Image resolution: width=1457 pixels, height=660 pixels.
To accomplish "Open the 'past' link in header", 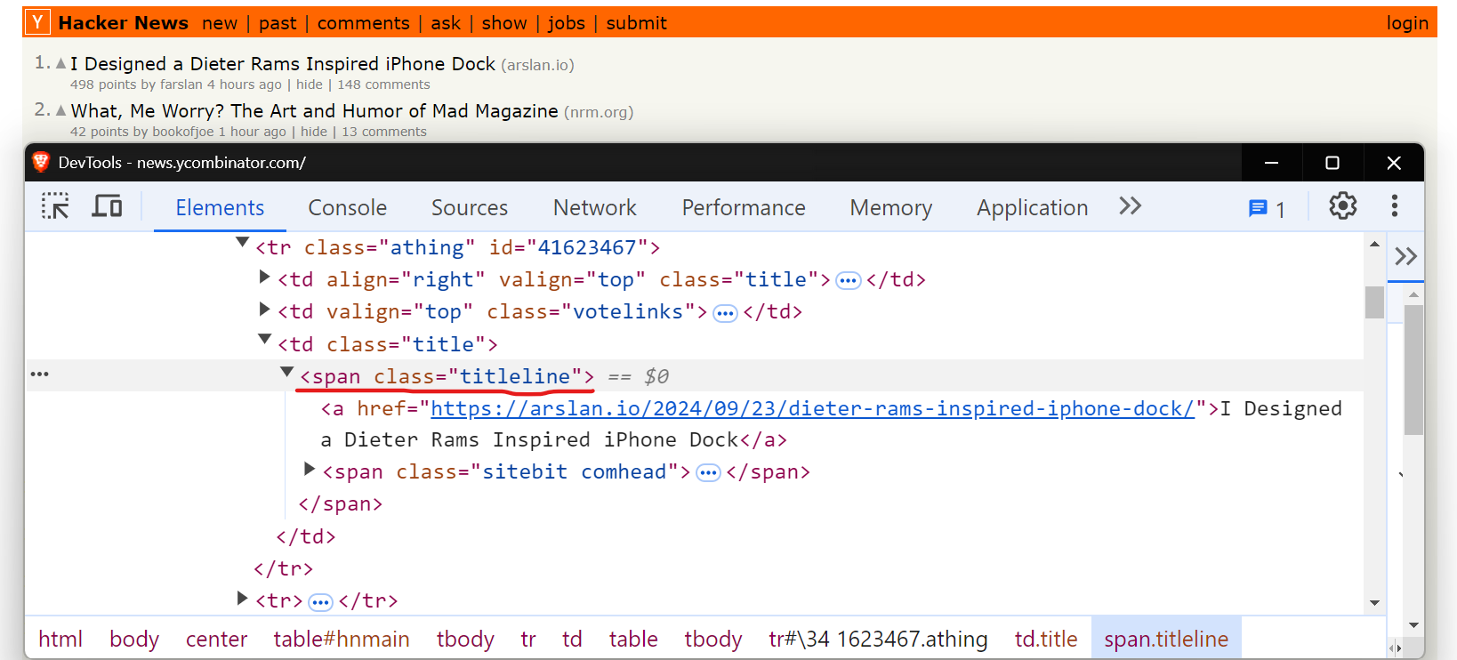I will click(278, 23).
